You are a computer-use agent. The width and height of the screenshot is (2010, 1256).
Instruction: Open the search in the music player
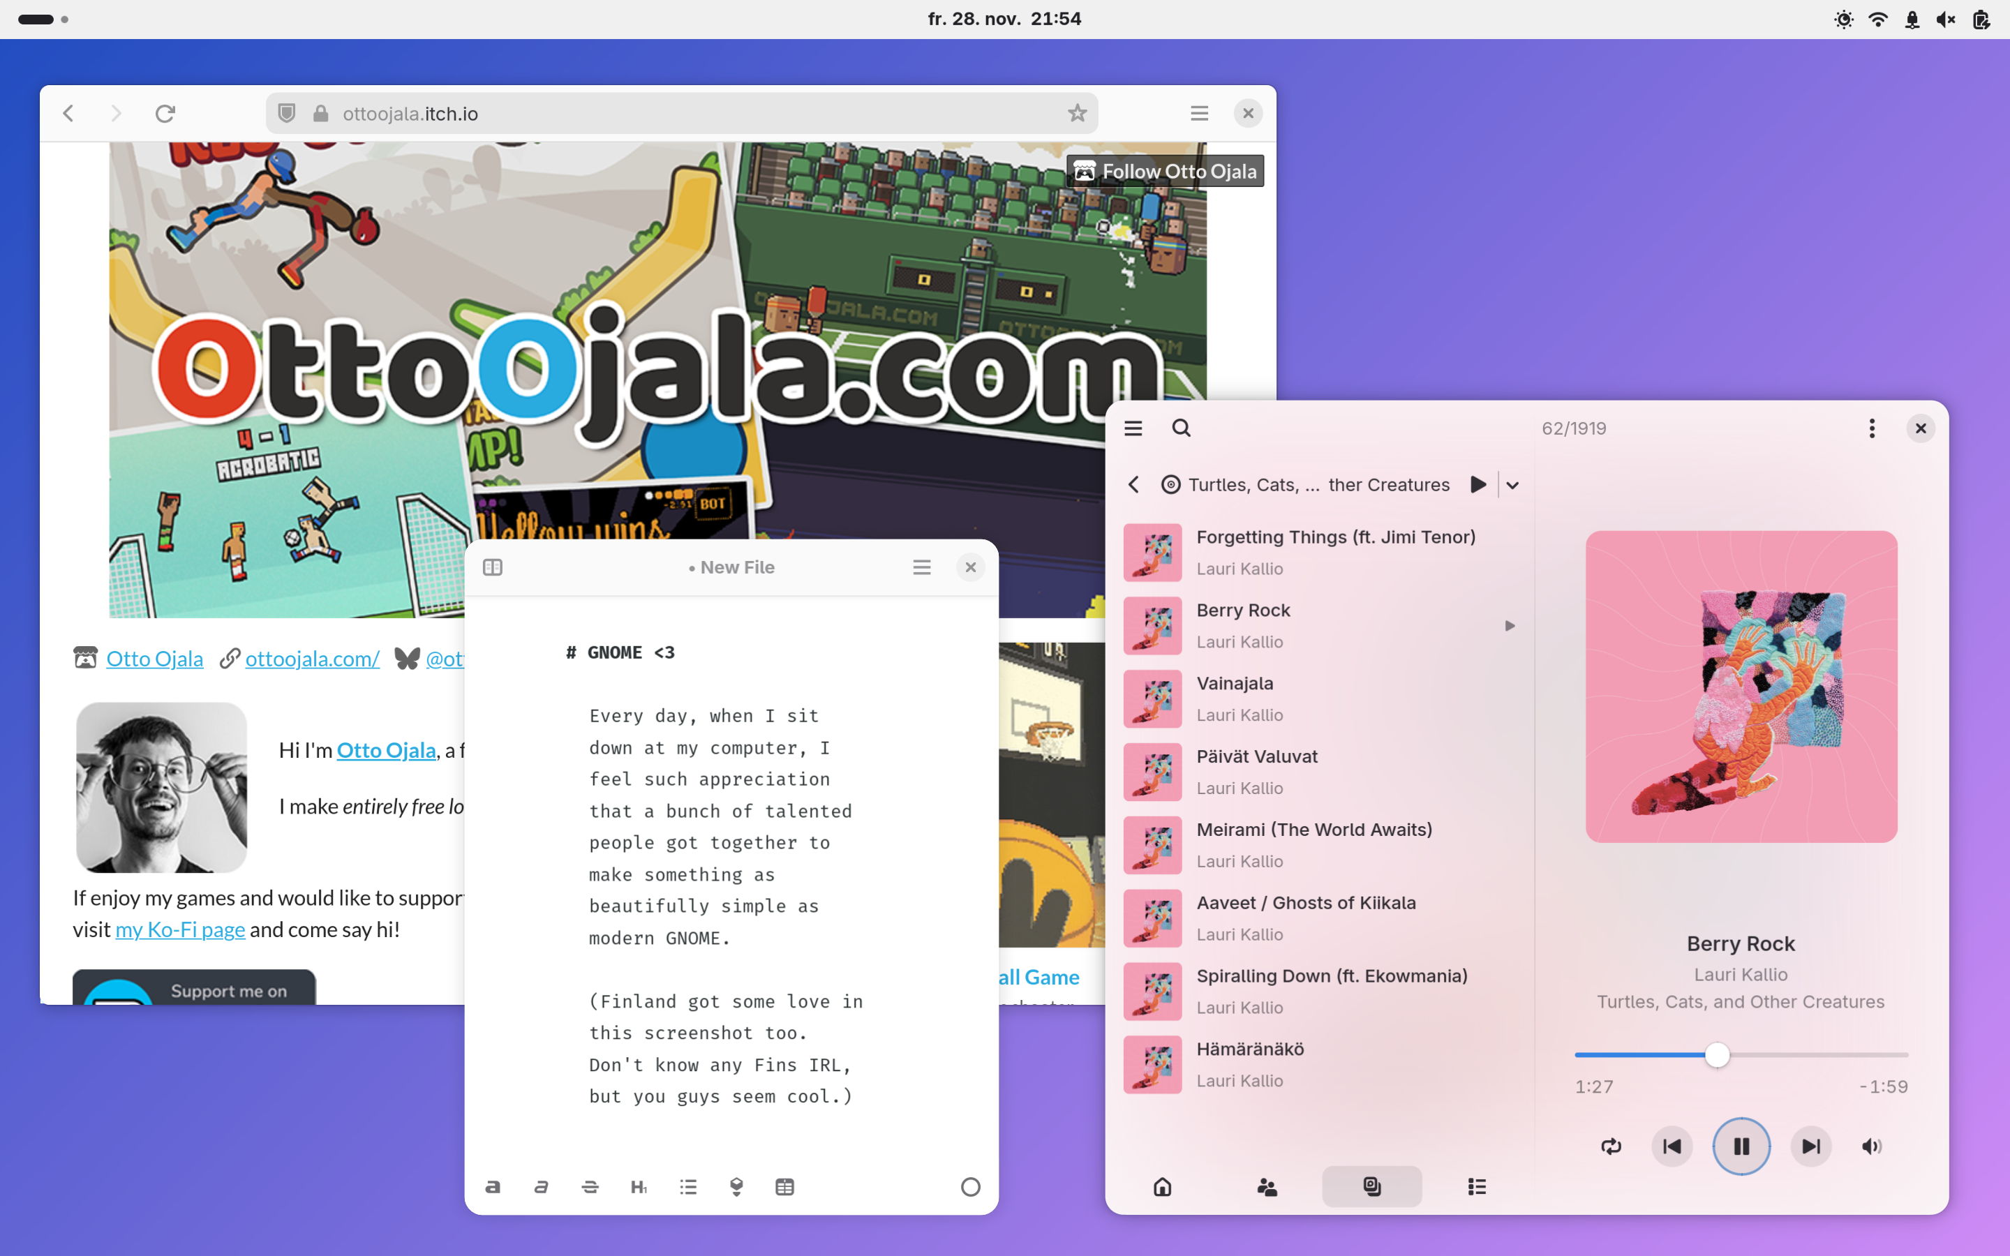click(1181, 428)
